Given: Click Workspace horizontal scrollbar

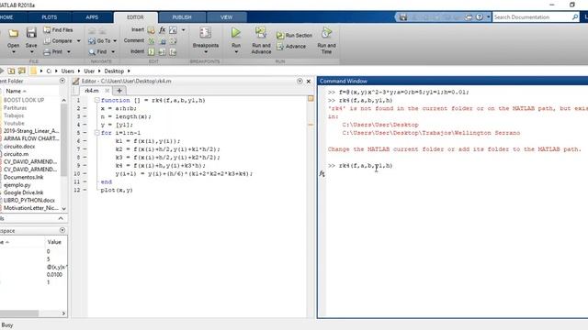Looking at the screenshot, I should [x=18, y=313].
